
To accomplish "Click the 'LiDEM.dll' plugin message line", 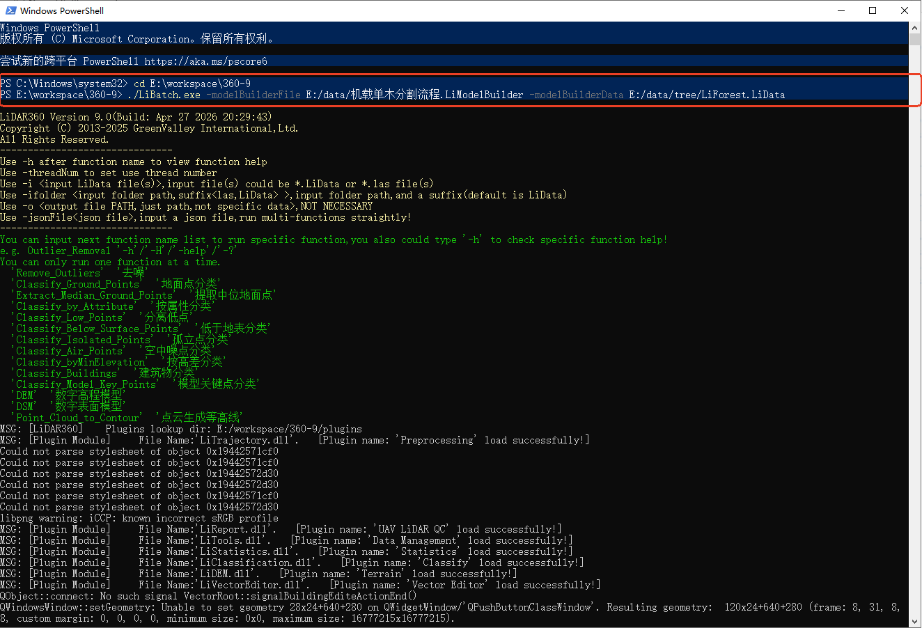I will [x=258, y=574].
